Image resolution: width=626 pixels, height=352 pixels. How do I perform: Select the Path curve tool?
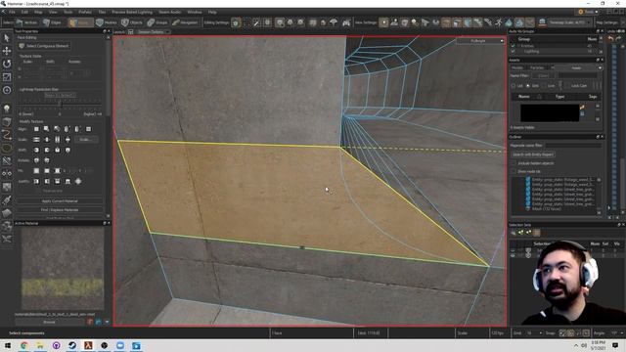click(7, 135)
